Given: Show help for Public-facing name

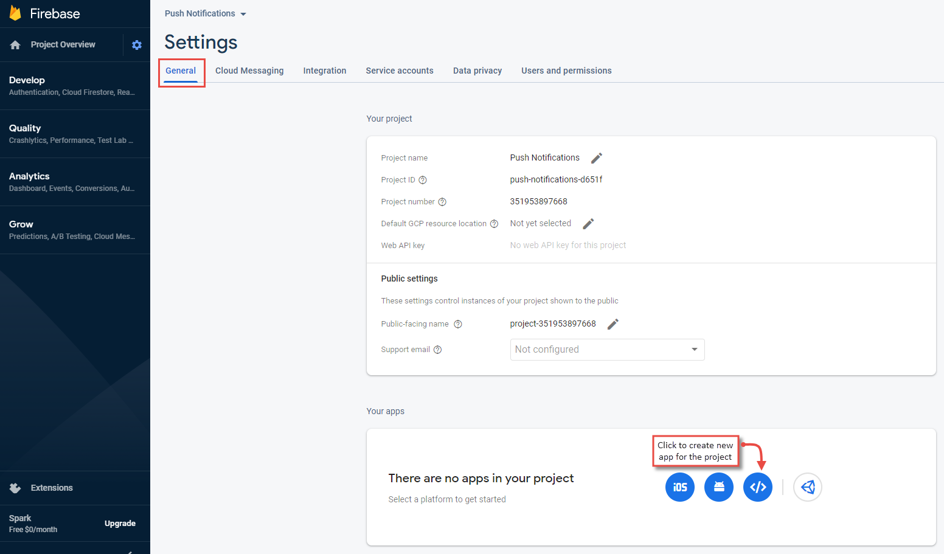Looking at the screenshot, I should 458,324.
